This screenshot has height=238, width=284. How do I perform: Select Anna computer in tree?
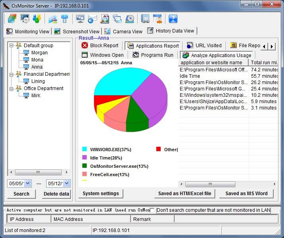pyautogui.click(x=37, y=67)
